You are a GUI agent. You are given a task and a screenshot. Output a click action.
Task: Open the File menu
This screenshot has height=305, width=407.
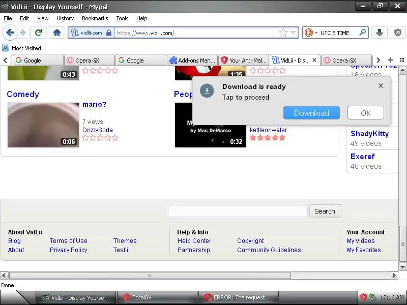pos(8,18)
